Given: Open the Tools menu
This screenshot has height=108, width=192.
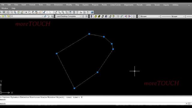Looking at the screenshot, I should 41,5.
